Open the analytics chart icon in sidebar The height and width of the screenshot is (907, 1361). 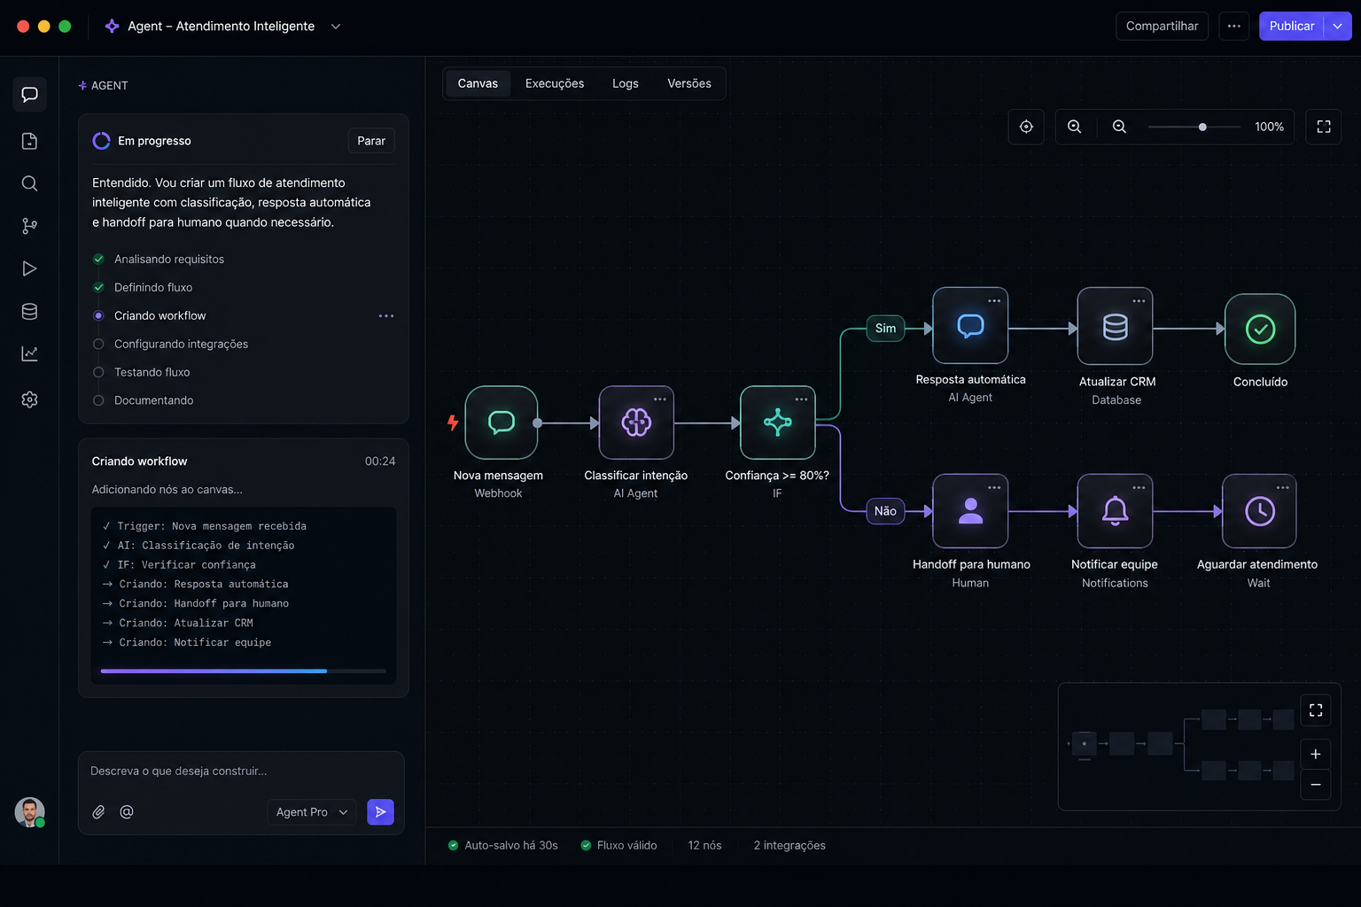(x=29, y=353)
